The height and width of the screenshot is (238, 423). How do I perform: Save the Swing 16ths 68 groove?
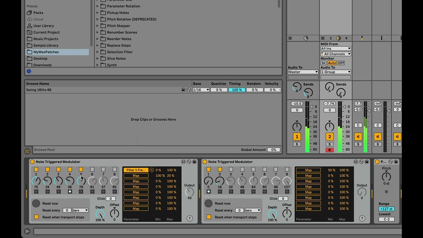point(183,90)
